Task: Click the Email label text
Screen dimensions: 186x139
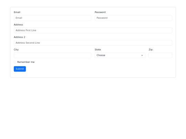Action: pos(17,12)
